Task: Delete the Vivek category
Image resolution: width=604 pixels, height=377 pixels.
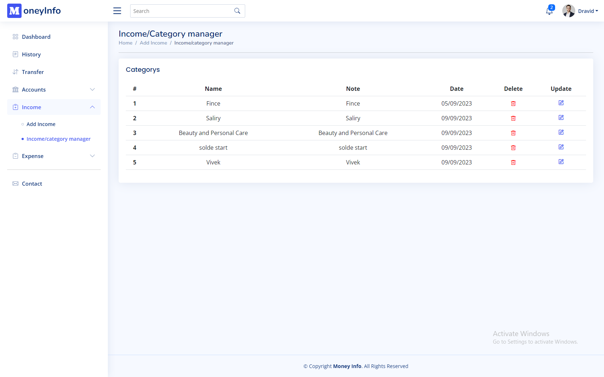Action: [x=513, y=163]
